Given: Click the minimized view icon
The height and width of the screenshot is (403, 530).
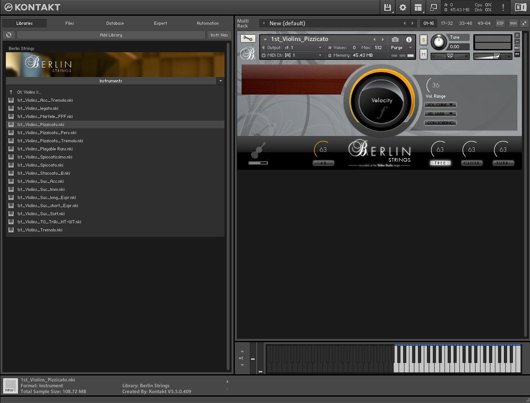Looking at the screenshot, I should 433,8.
